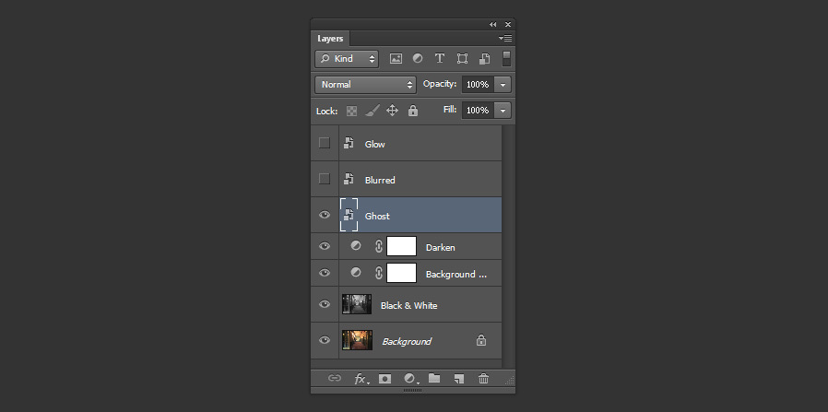This screenshot has height=412, width=828.
Task: Select the Blurred layer name
Action: 380,180
